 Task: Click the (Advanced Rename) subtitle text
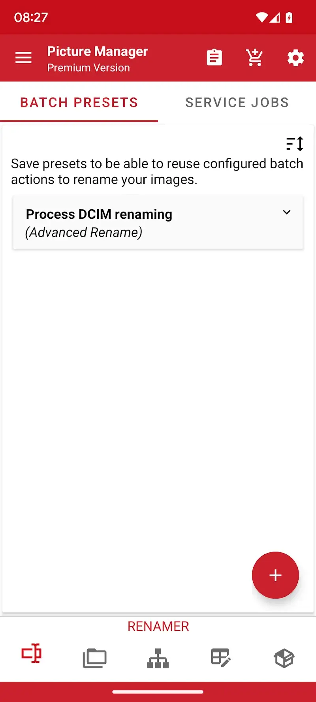tap(84, 233)
